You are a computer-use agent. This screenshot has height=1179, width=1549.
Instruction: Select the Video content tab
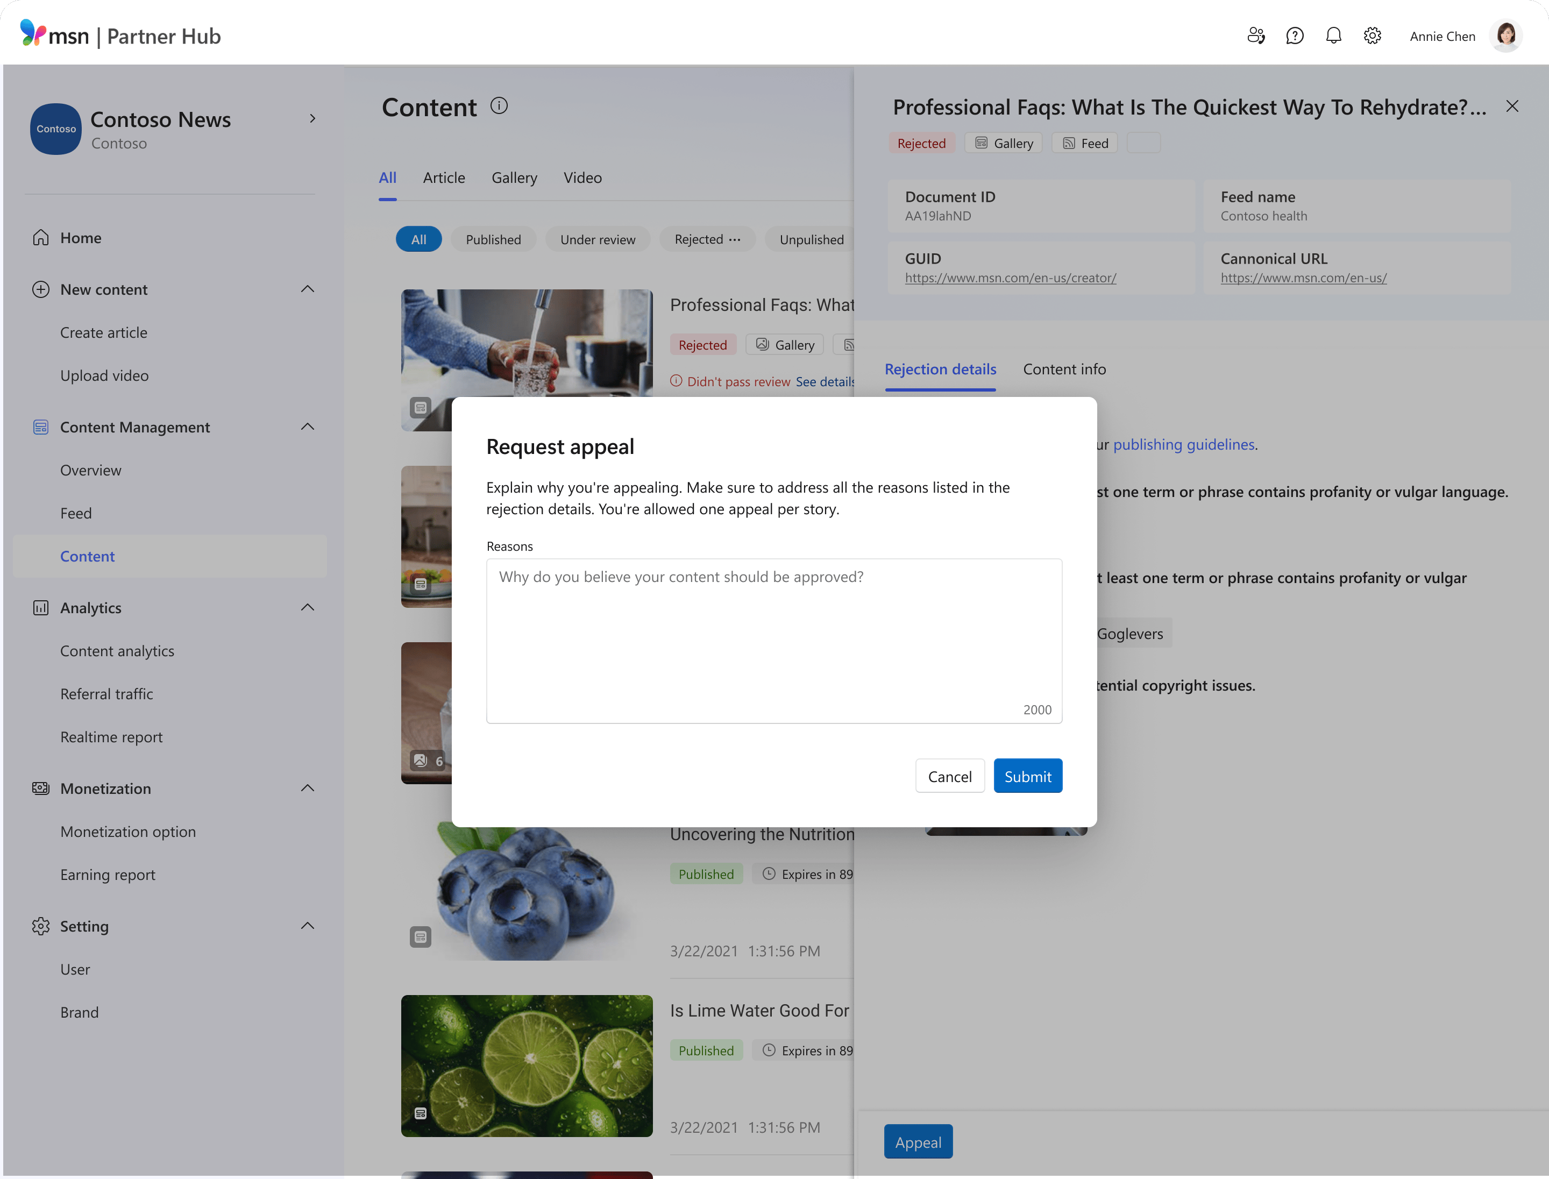pyautogui.click(x=582, y=177)
